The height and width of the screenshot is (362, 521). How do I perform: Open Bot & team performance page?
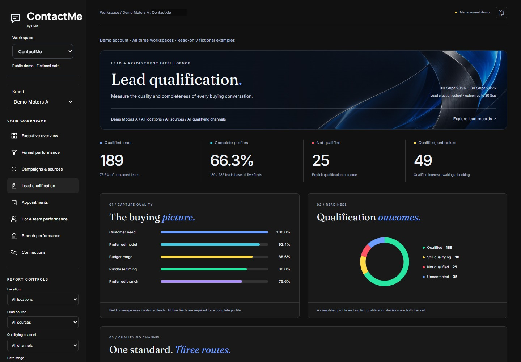coord(43,219)
